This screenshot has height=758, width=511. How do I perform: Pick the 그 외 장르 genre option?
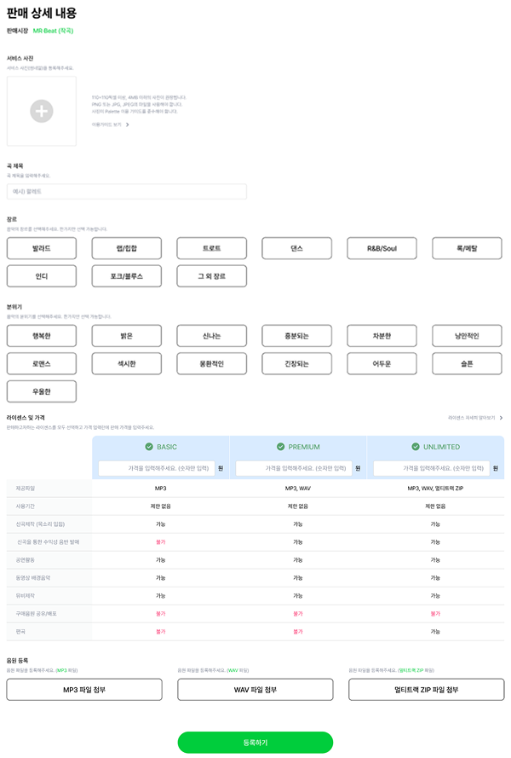[x=212, y=276]
